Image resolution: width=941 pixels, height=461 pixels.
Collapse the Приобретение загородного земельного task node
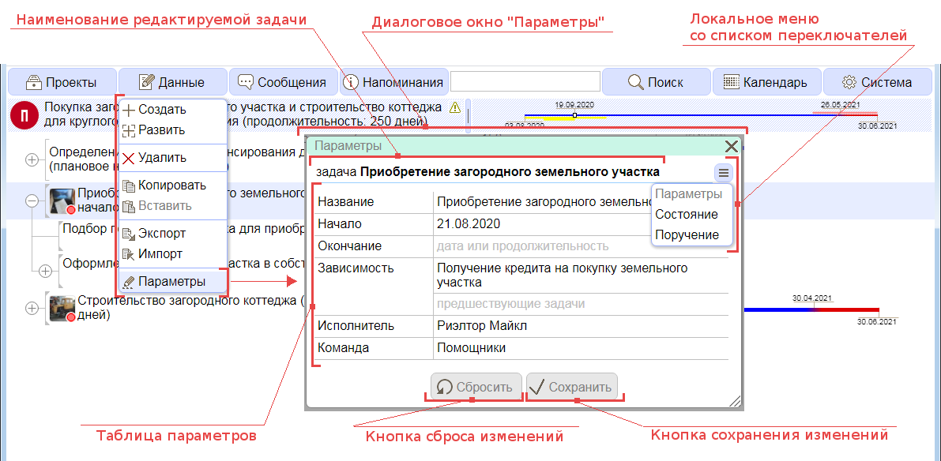(31, 201)
